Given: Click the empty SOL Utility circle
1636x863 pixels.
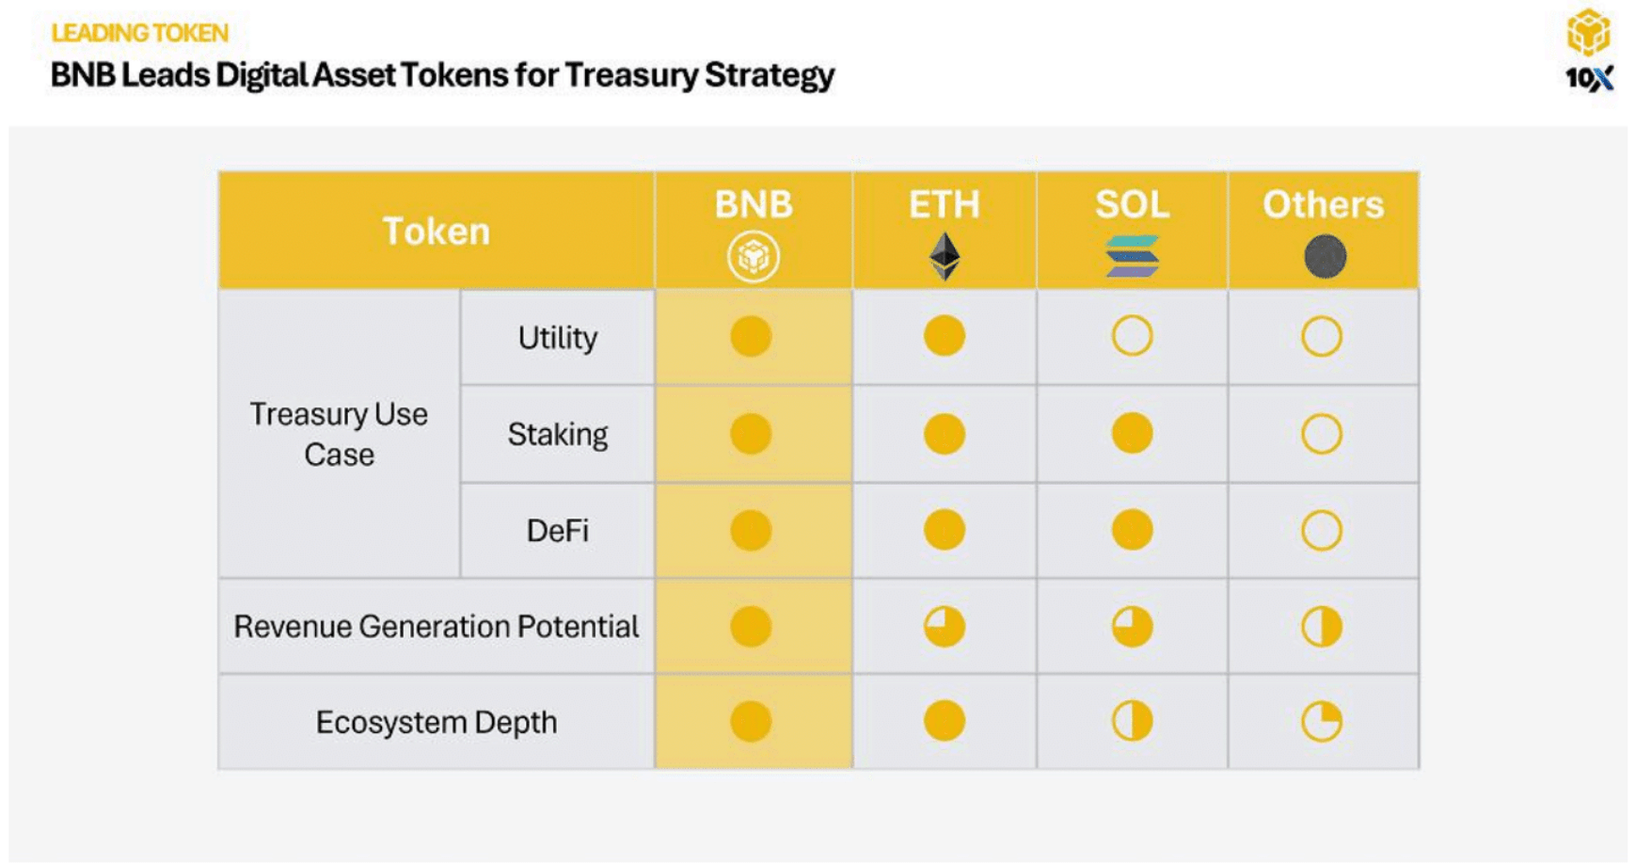Looking at the screenshot, I should click(x=1132, y=336).
